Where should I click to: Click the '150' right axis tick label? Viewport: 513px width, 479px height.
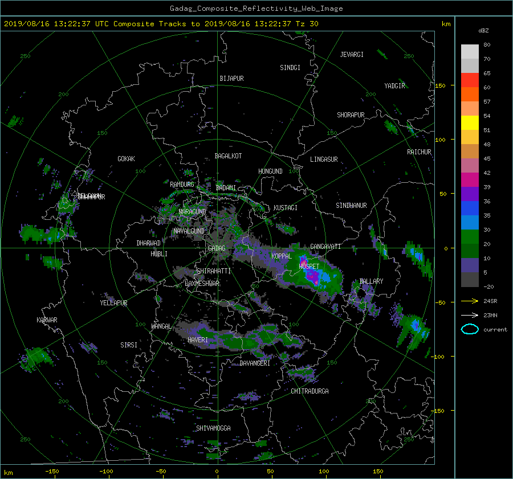point(441,85)
